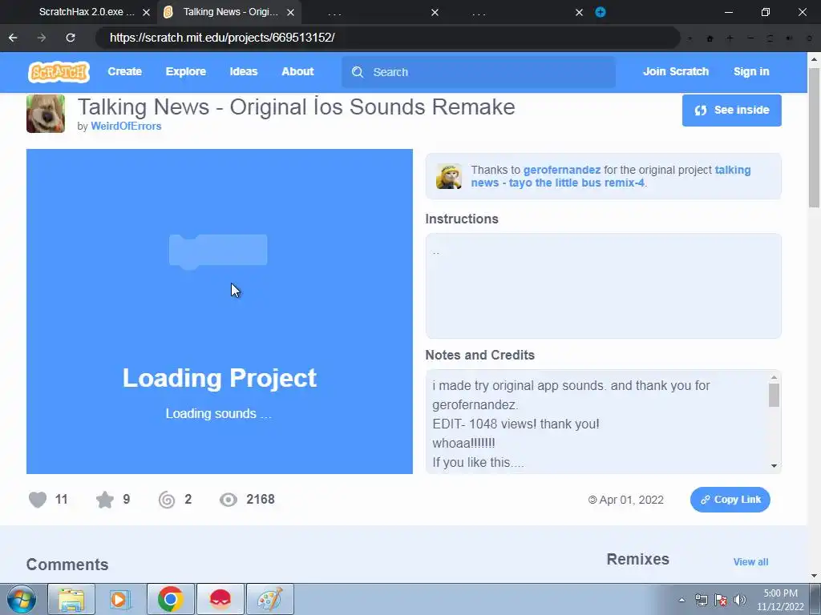Viewport: 821px width, 615px height.
Task: Click the page scrollbar down arrow
Action: (x=814, y=577)
